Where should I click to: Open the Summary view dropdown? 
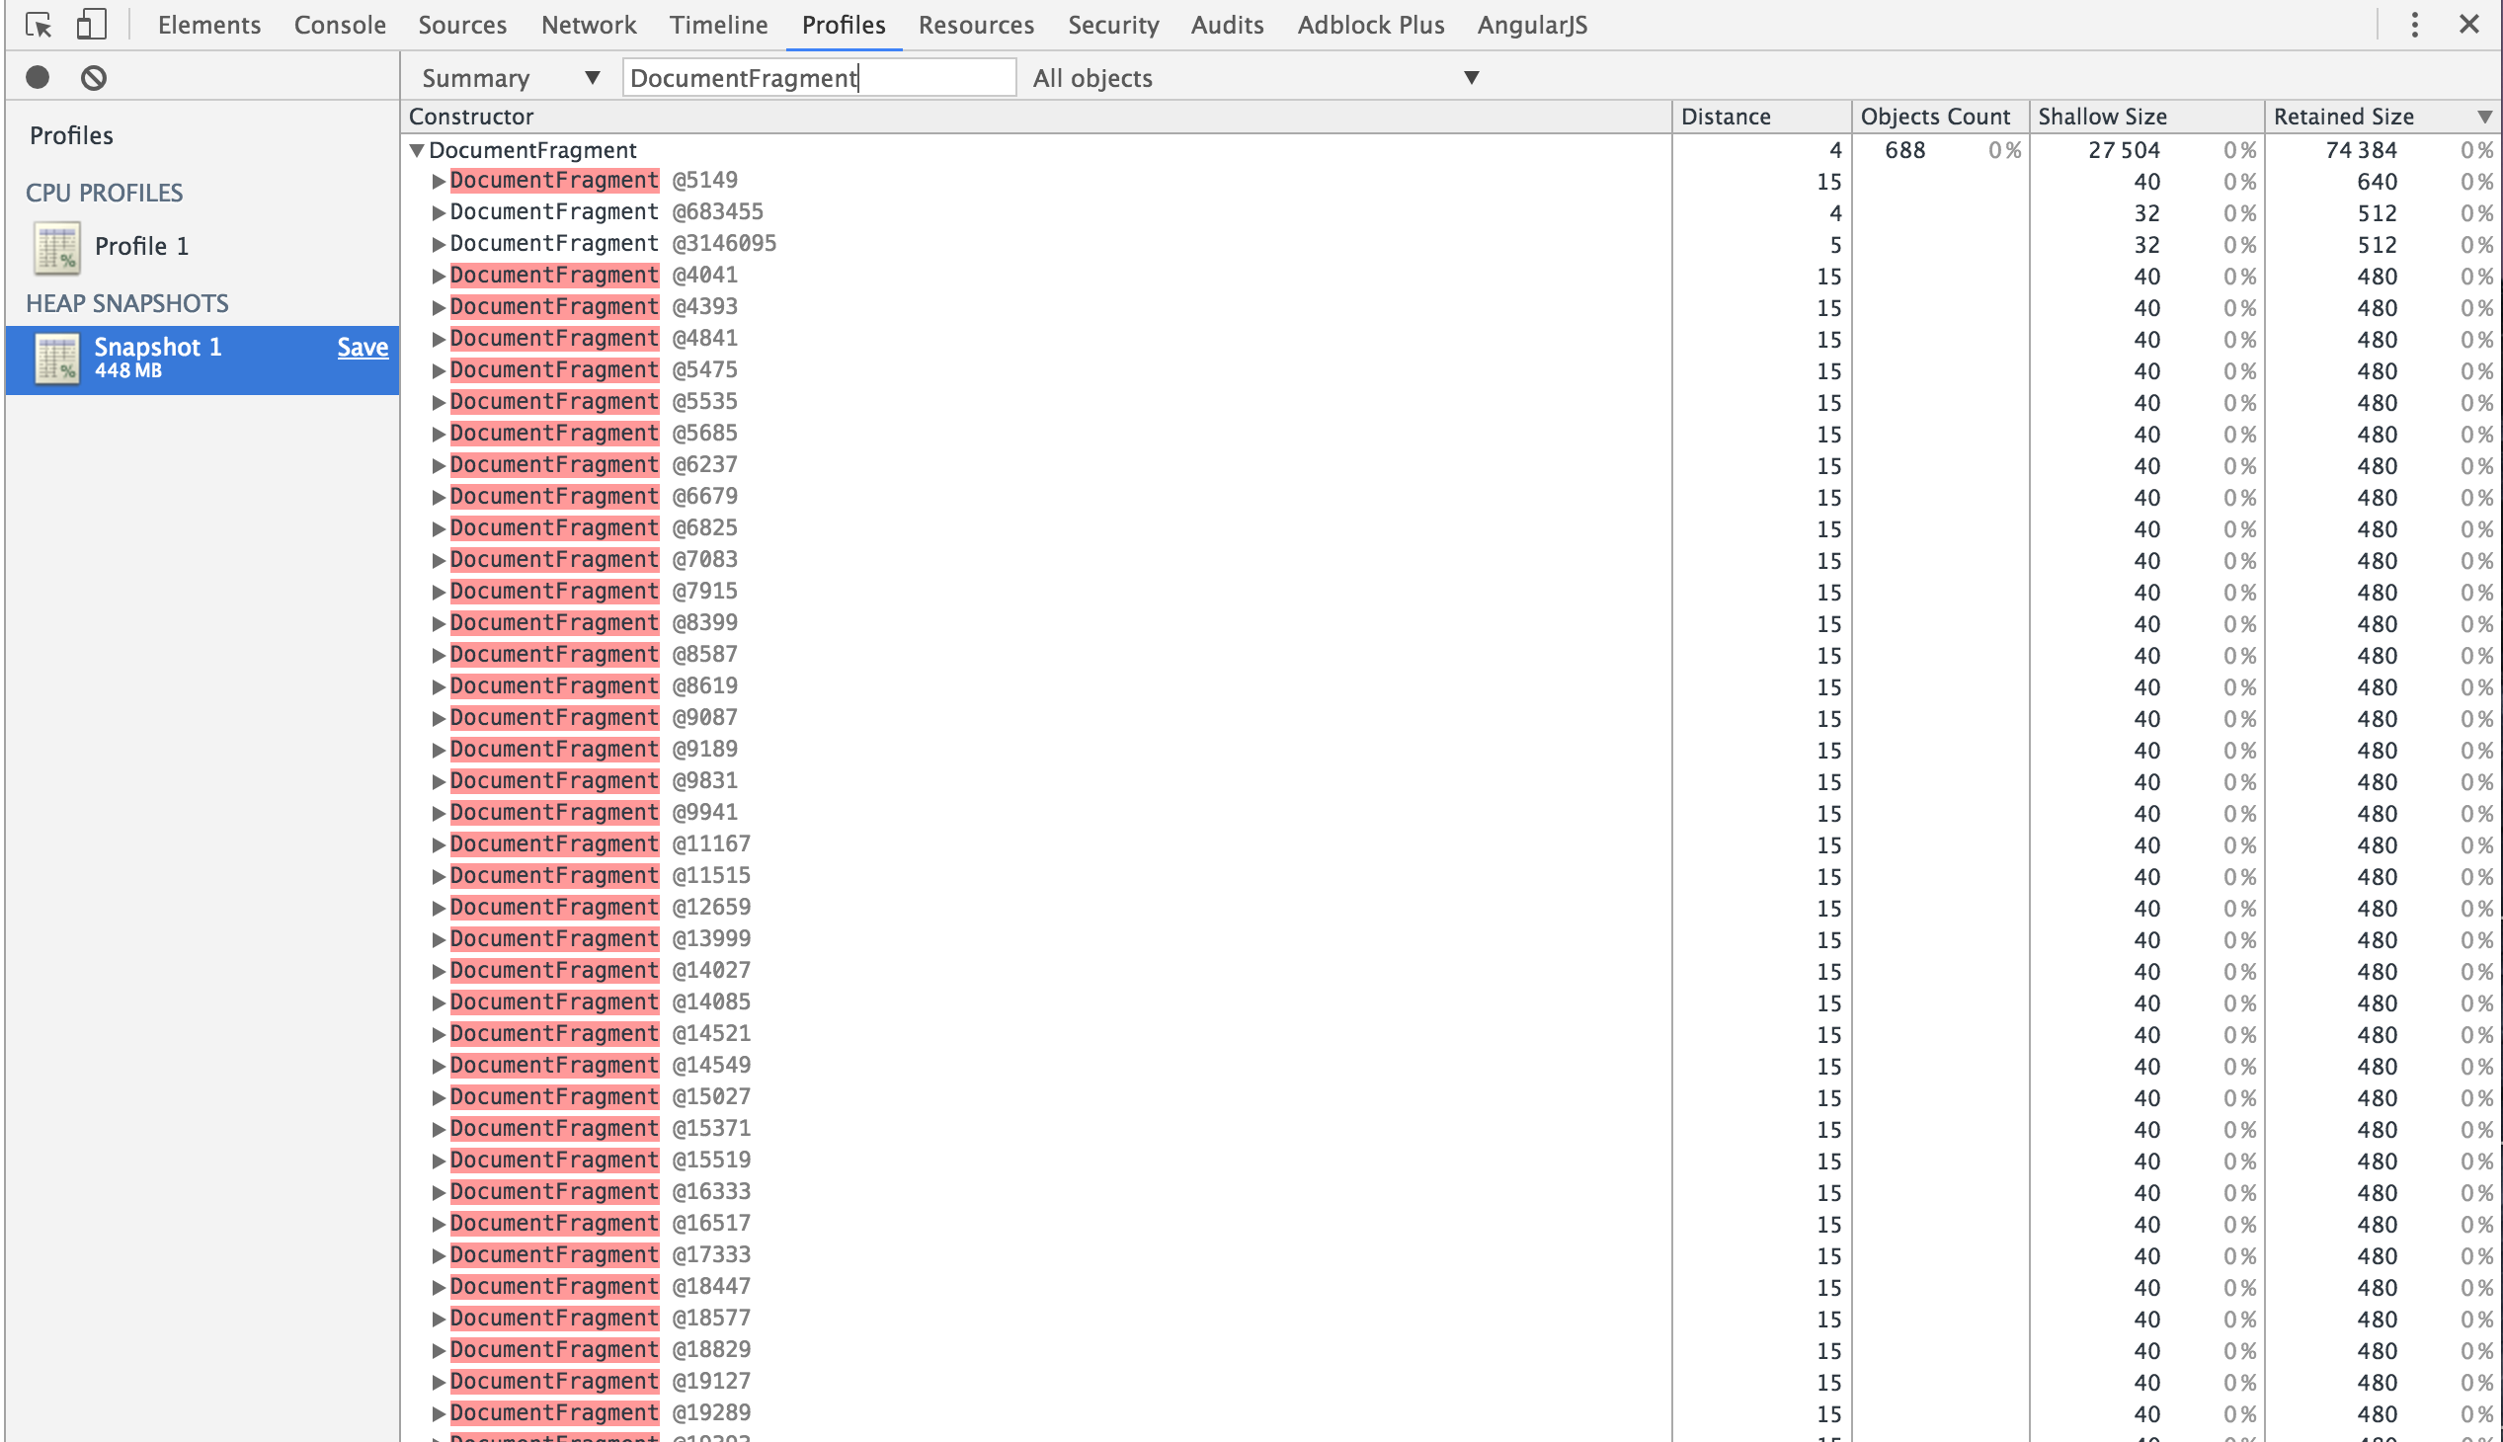(x=510, y=78)
